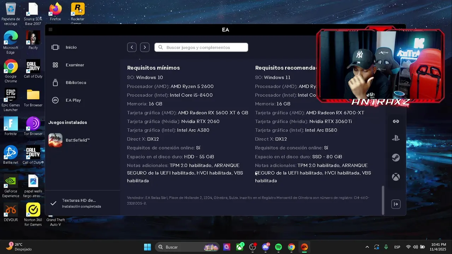Open the Windows Start menu

(147, 247)
